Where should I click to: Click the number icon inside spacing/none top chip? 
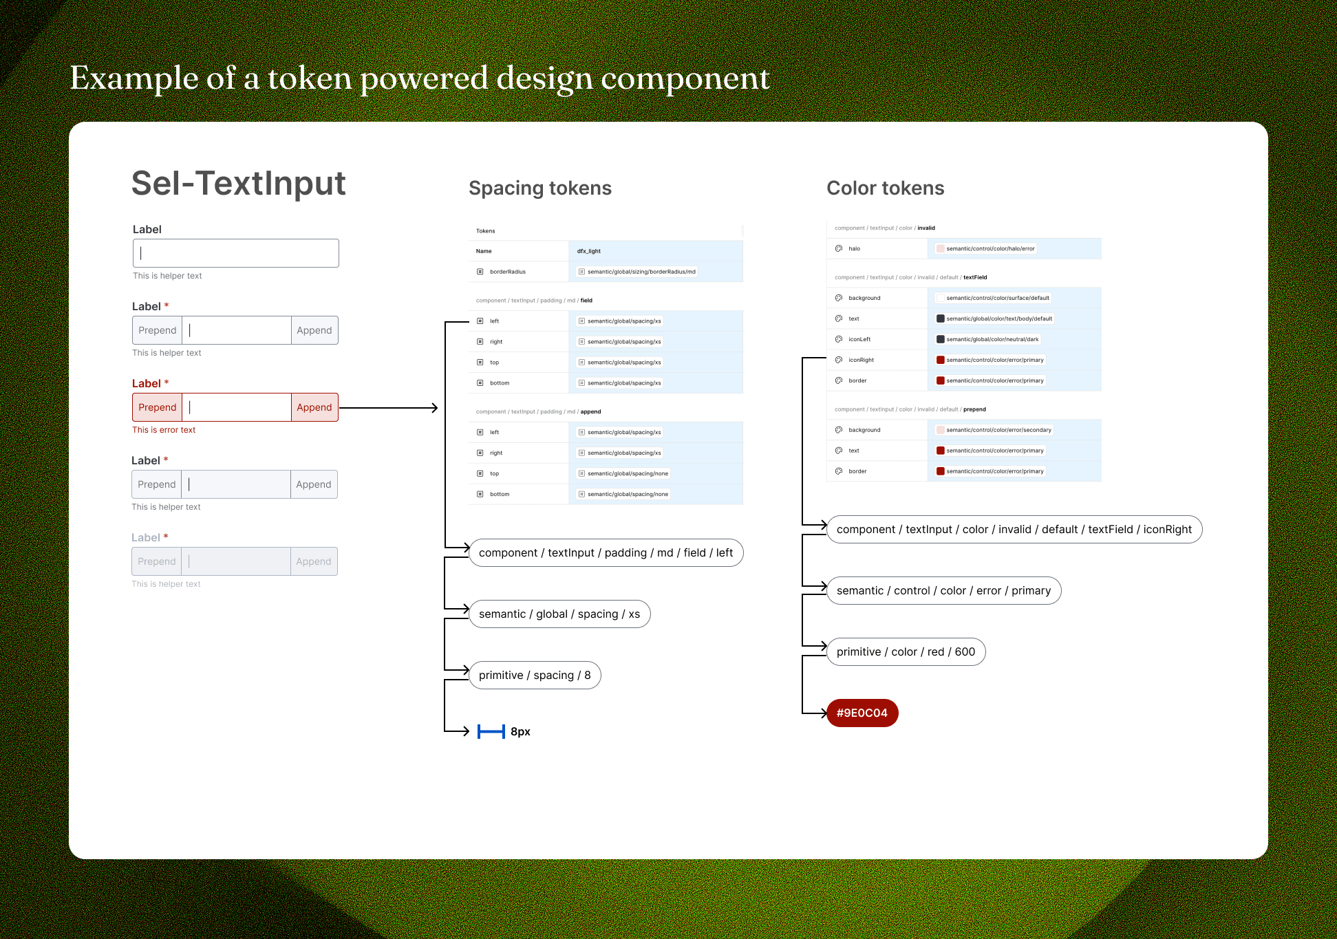pyautogui.click(x=581, y=473)
